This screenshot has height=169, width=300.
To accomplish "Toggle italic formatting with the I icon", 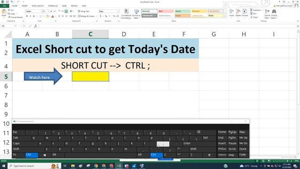I will click(x=30, y=16).
